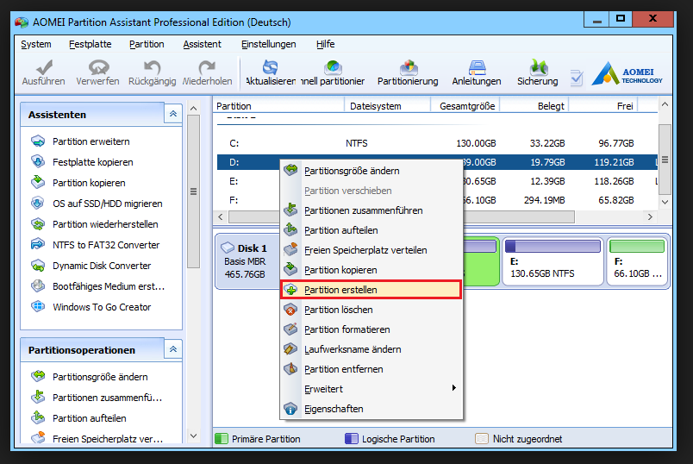Viewport: 693px width, 464px height.
Task: Select Partition löschen in context menu
Action: [x=371, y=310]
